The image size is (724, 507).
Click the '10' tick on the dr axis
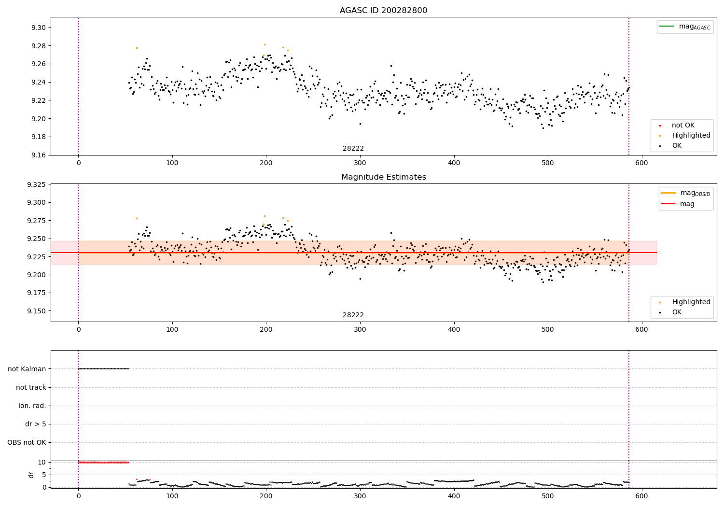coord(42,463)
